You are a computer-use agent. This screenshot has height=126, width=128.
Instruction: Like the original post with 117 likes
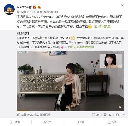click(x=120, y=115)
